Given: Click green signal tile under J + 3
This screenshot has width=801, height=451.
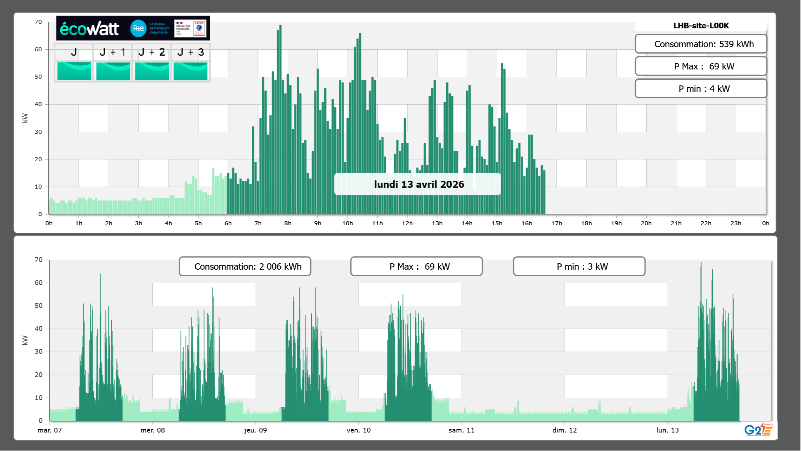Looking at the screenshot, I should (190, 71).
